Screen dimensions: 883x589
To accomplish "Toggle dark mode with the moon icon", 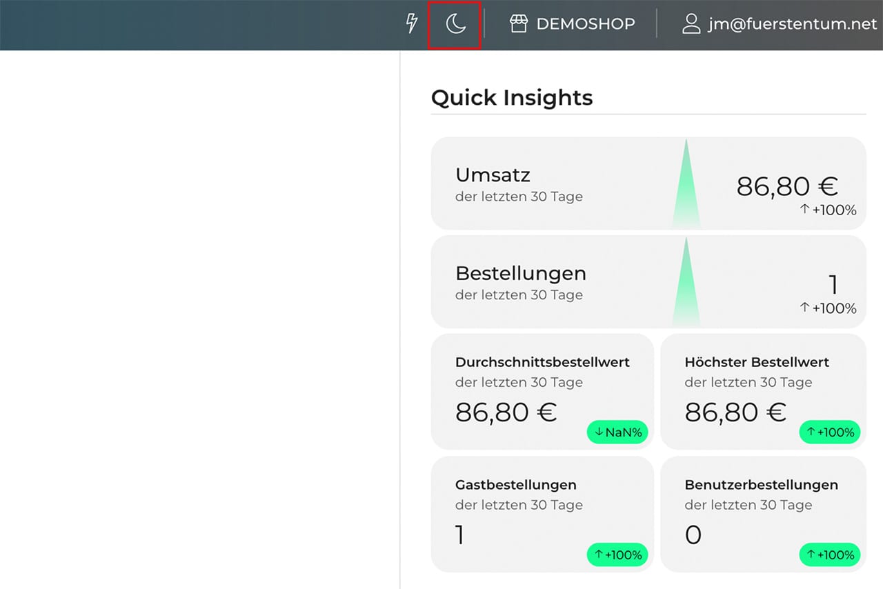I will (455, 24).
